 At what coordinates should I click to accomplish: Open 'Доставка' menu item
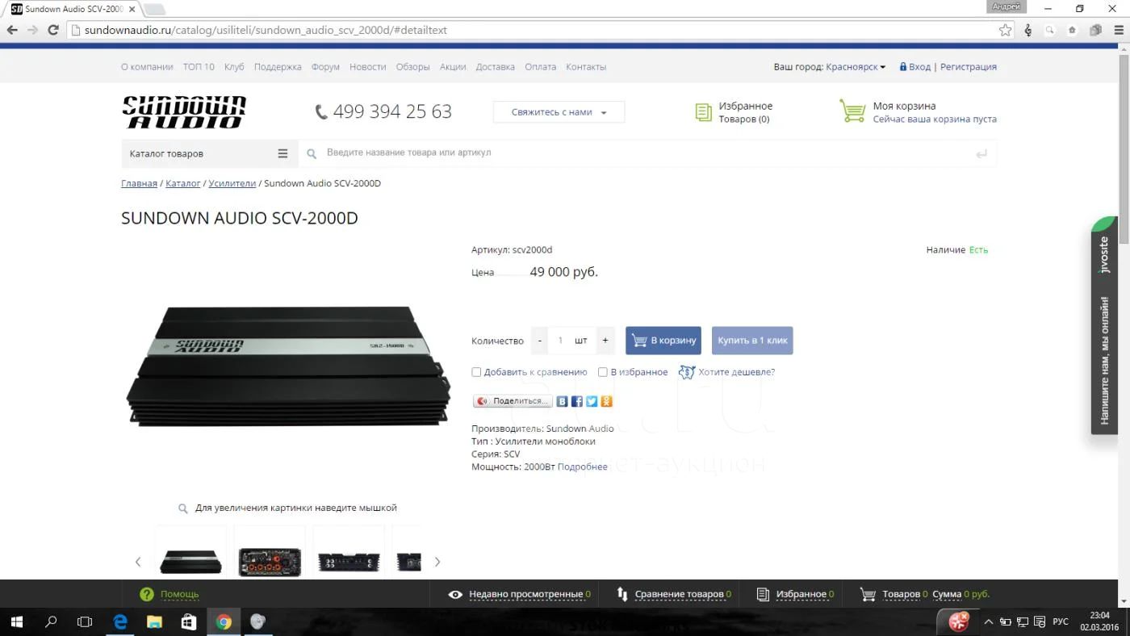point(496,67)
